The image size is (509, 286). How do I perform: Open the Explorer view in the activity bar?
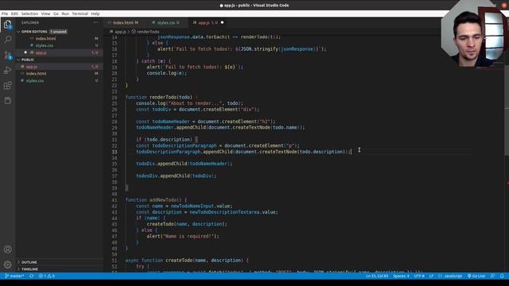coord(7,25)
